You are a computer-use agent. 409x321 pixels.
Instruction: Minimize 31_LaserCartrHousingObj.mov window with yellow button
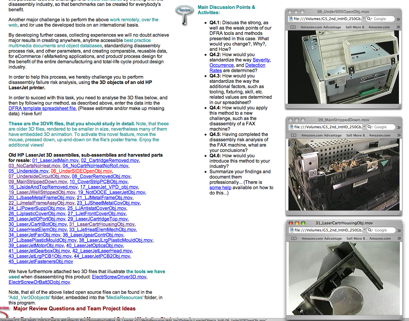297,223
